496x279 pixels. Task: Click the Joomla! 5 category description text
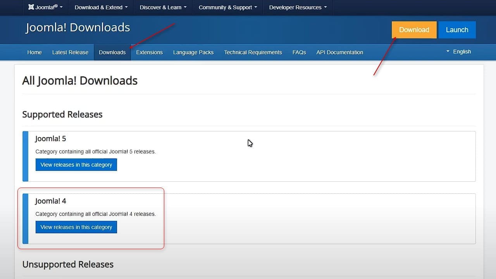point(95,152)
